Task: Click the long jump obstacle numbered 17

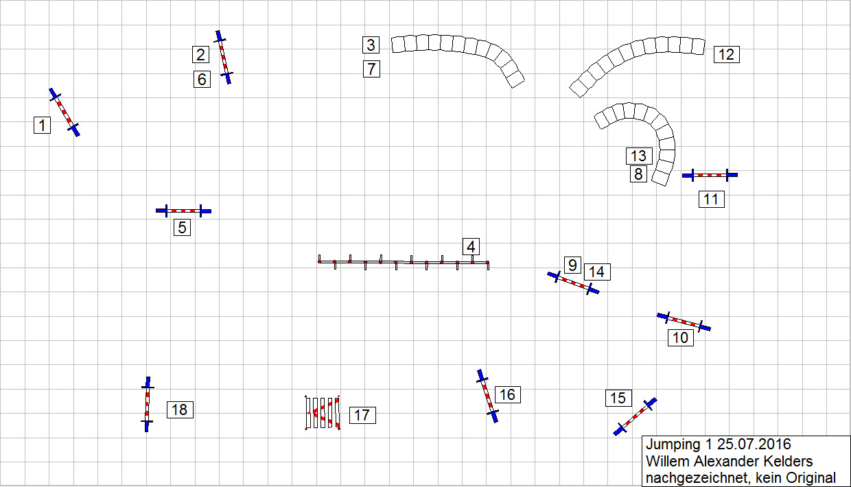Action: coord(323,413)
